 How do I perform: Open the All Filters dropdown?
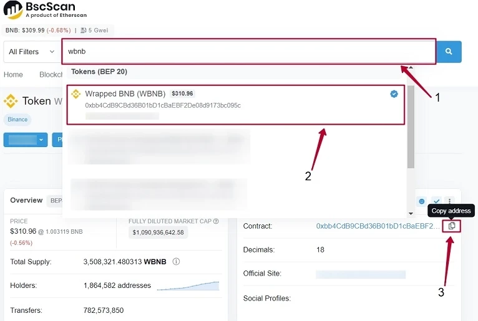(31, 52)
